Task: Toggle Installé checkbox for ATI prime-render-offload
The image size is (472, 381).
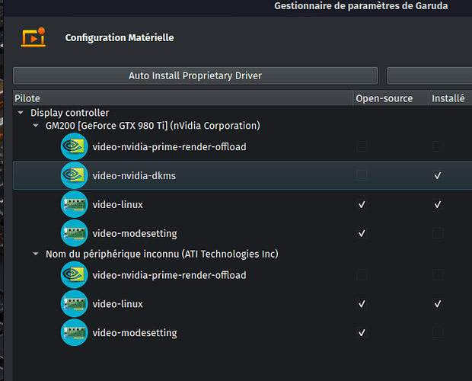Action: point(438,275)
